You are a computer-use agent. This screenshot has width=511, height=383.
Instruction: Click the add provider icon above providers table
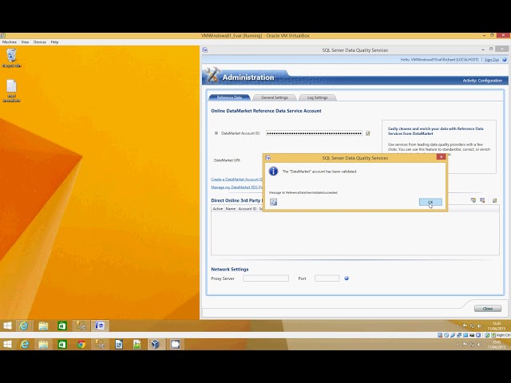point(473,200)
